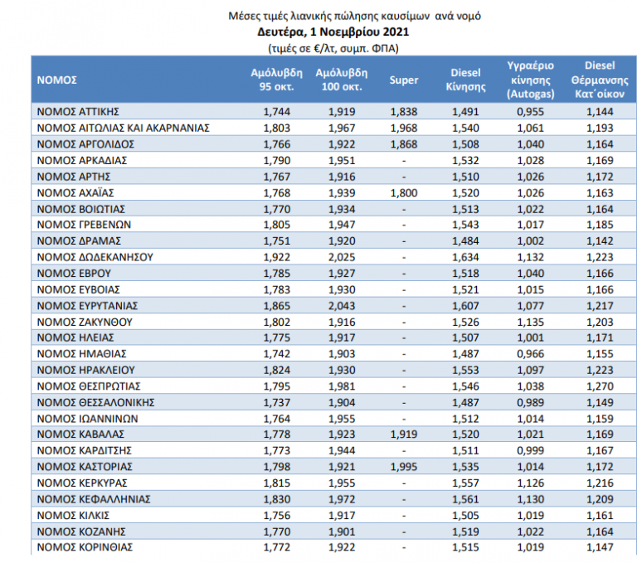The image size is (637, 563).
Task: Select the Αμόλυβδη 95 οκτ. column header
Action: pyautogui.click(x=275, y=80)
